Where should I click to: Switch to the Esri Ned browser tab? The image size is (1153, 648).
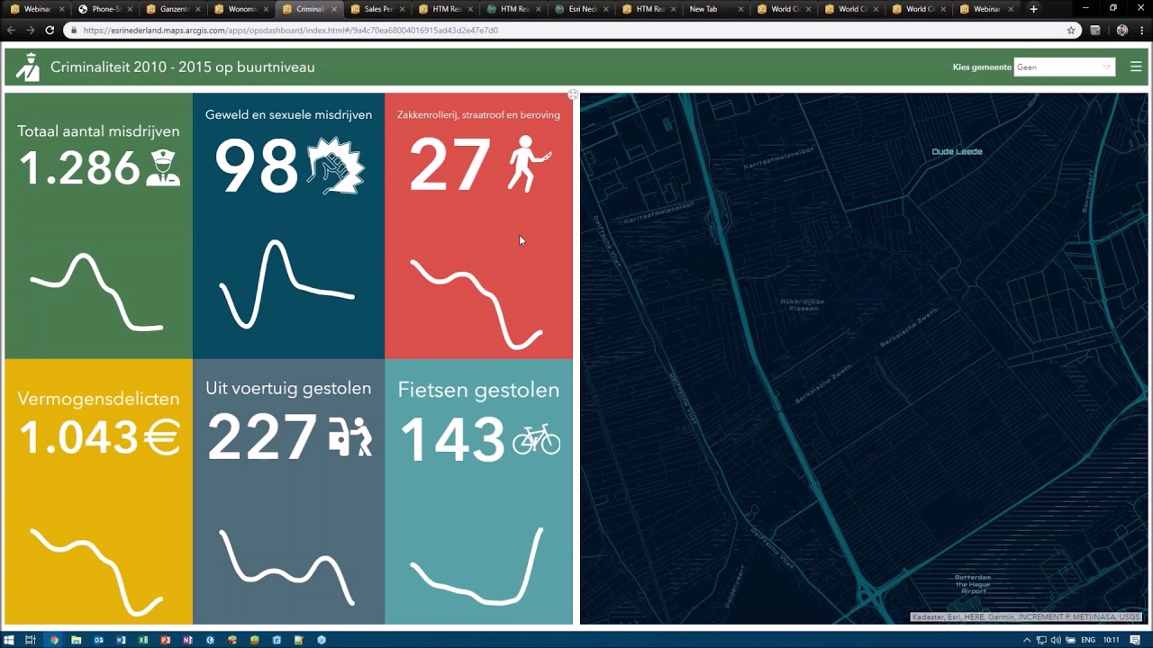583,9
